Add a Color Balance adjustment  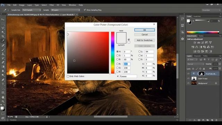pyautogui.click(x=197, y=47)
